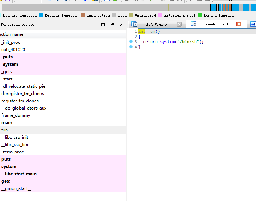Screen dimensions: 256x201
Task: Select _term_proc function row
Action: (63, 152)
